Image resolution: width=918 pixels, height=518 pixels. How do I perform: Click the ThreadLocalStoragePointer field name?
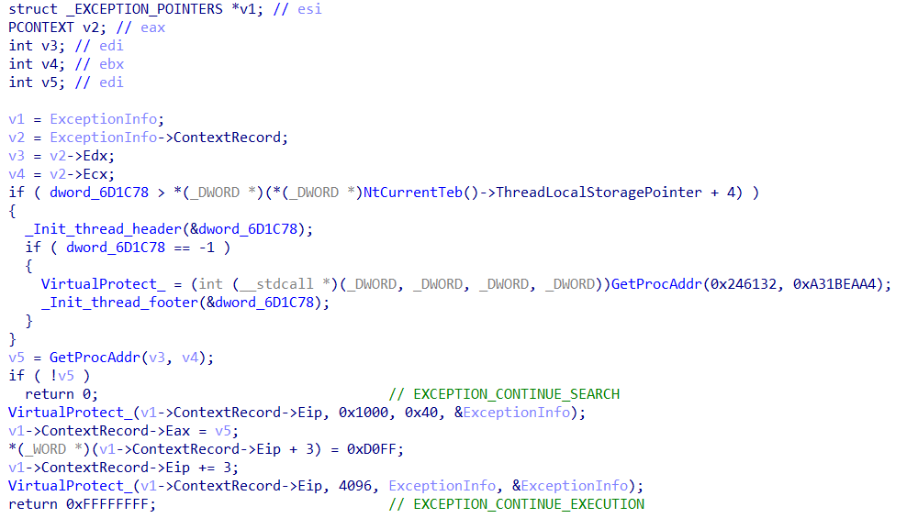coord(599,193)
